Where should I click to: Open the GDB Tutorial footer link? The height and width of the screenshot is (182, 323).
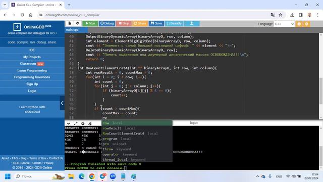pos(21,163)
